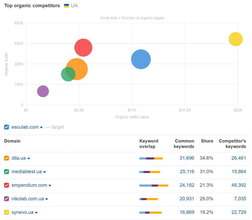Open common keywords count 20,931
Screen dimensions: 252x220
pyautogui.click(x=187, y=199)
